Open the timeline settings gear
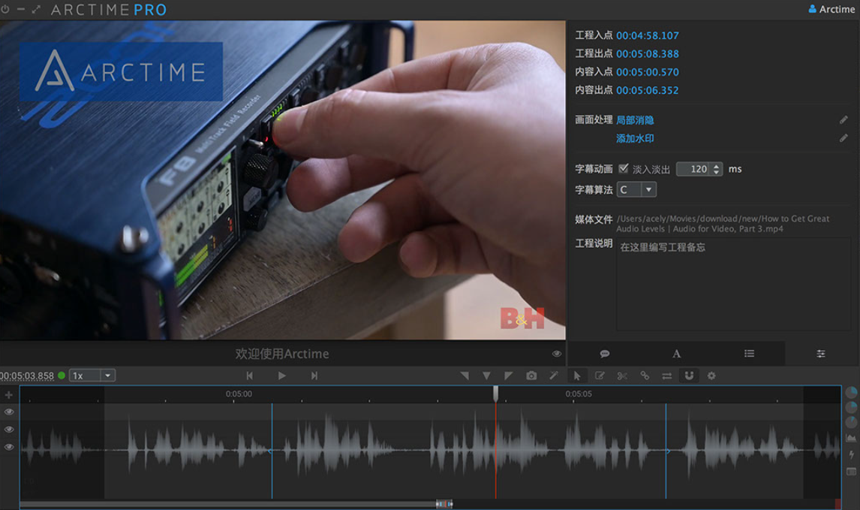This screenshot has width=860, height=510. coord(711,376)
